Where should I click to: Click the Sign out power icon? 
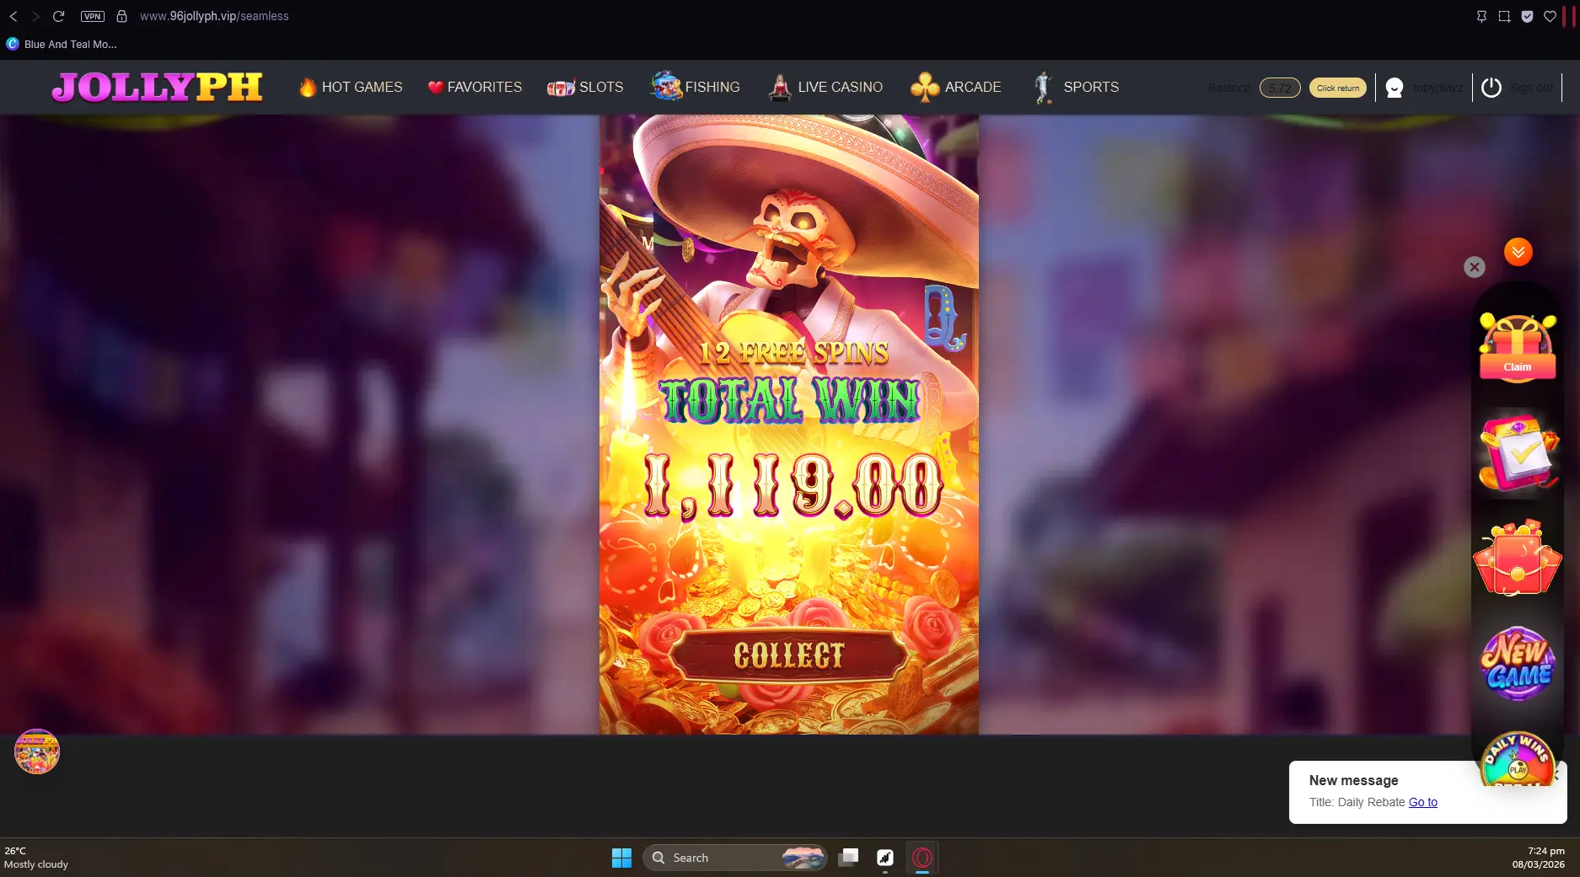(1491, 88)
